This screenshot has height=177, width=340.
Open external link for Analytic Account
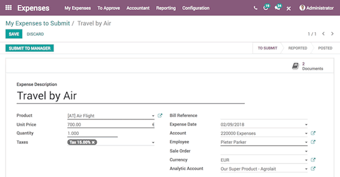click(313, 169)
